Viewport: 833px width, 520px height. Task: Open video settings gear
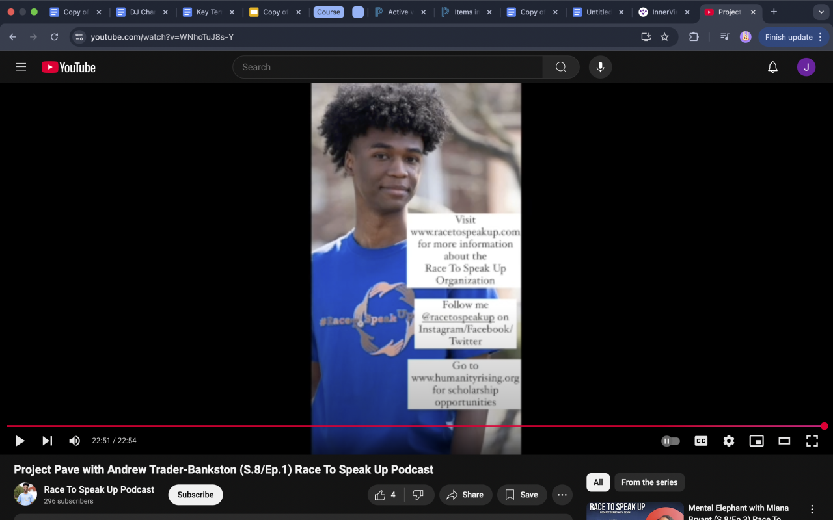729,441
